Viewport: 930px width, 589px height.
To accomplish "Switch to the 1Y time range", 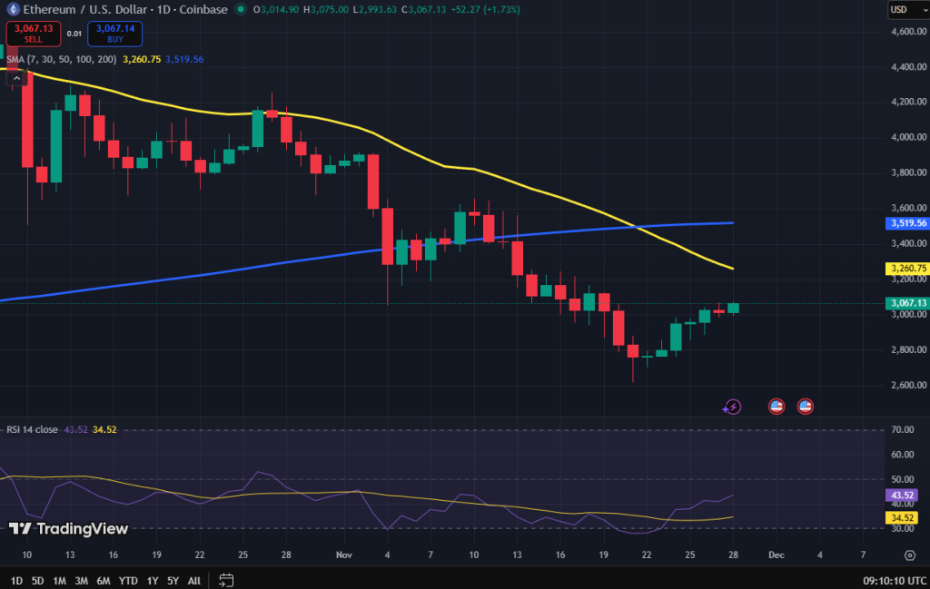I will [153, 581].
